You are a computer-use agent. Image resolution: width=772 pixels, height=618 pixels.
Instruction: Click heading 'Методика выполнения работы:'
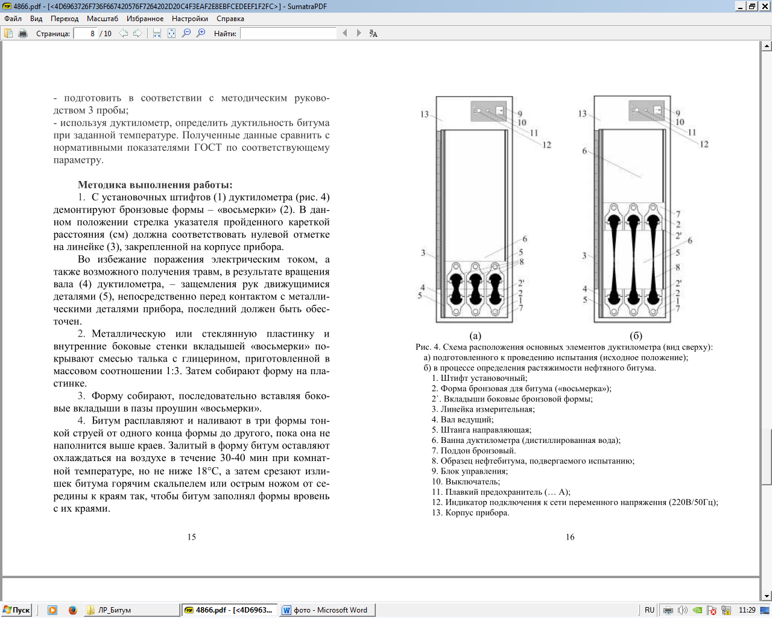(x=155, y=185)
